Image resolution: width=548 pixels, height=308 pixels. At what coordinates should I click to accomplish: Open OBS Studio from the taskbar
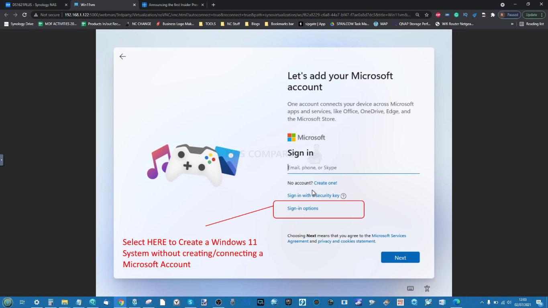click(x=218, y=302)
